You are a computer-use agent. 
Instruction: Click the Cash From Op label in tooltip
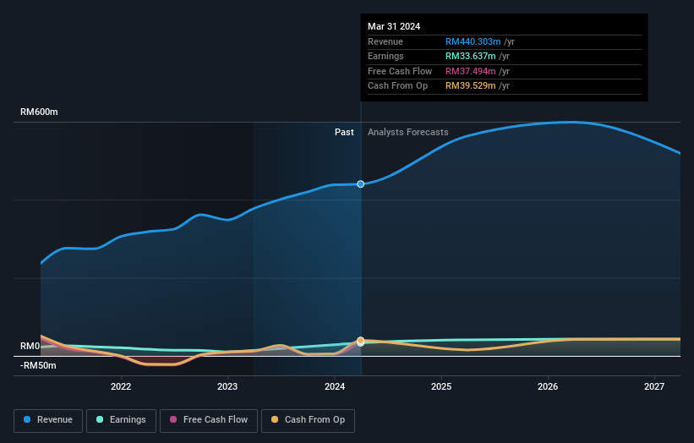click(x=397, y=86)
